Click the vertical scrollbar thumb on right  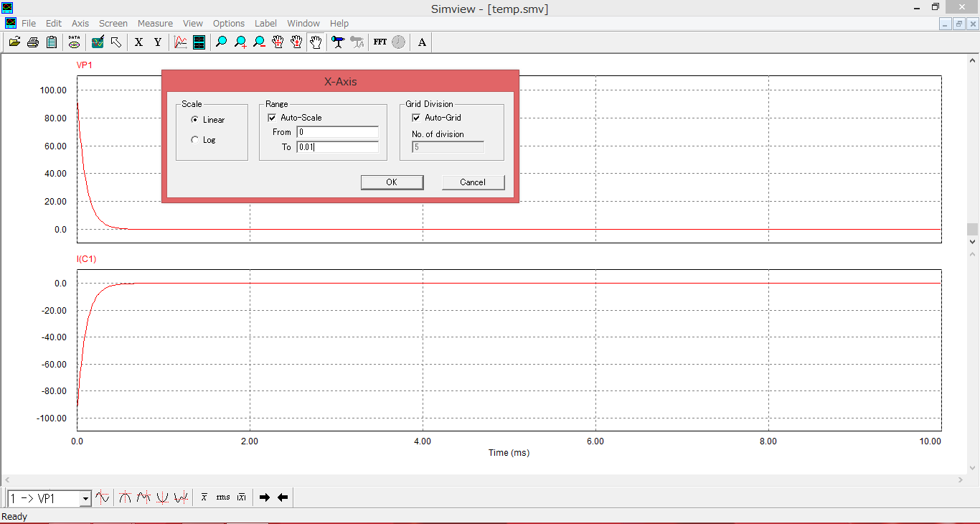tap(973, 229)
